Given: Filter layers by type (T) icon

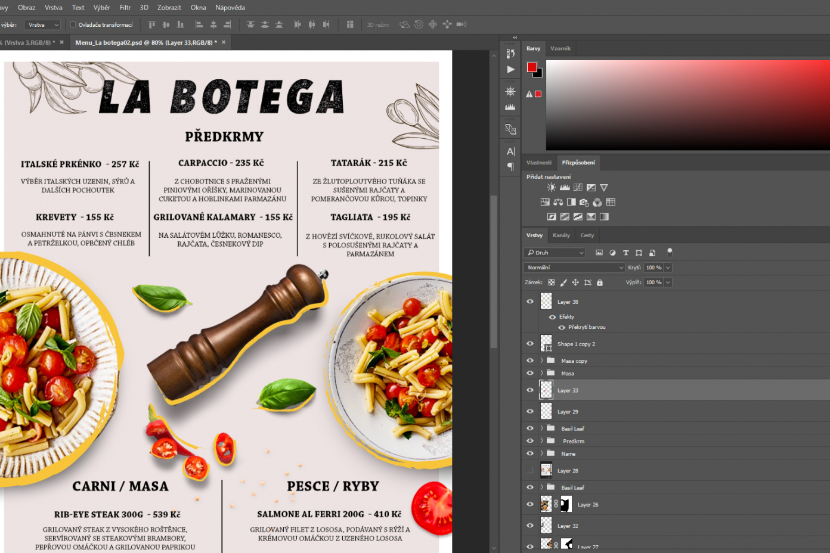Looking at the screenshot, I should click(625, 253).
